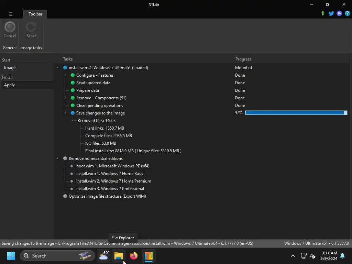Click small dot beside Windows 7 Home Basic

pyautogui.click(x=71, y=174)
